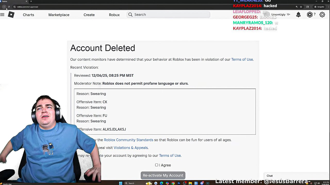Open Chrome from the taskbar

(x=173, y=183)
